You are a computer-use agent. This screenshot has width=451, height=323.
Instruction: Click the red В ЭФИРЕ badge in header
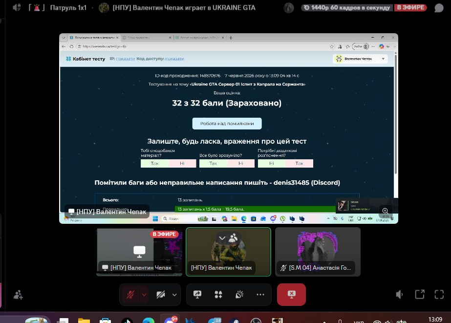click(410, 8)
